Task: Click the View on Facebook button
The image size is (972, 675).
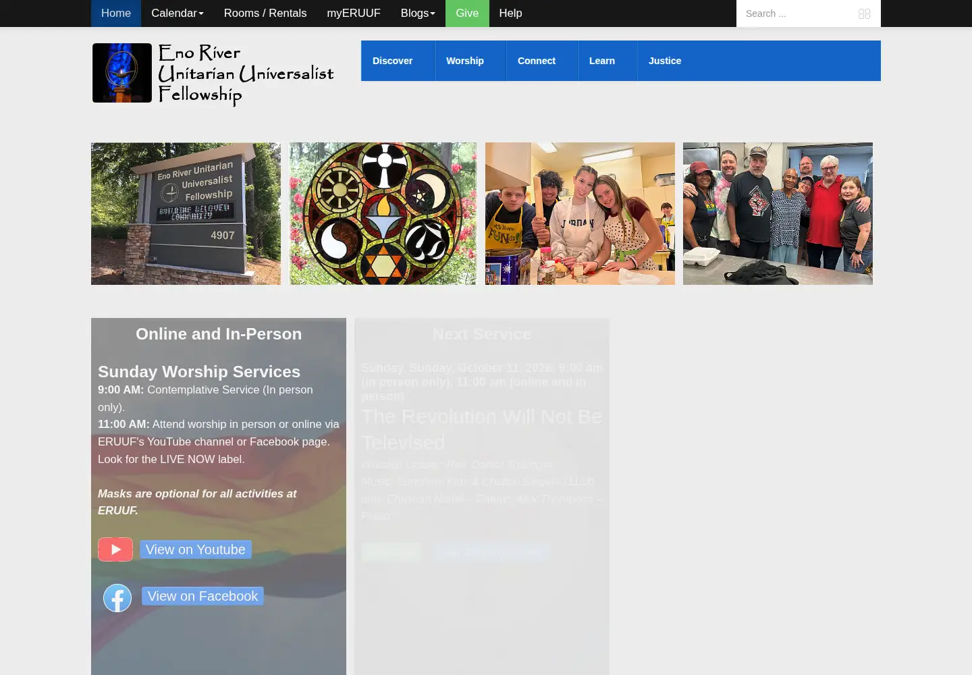Action: 202,596
